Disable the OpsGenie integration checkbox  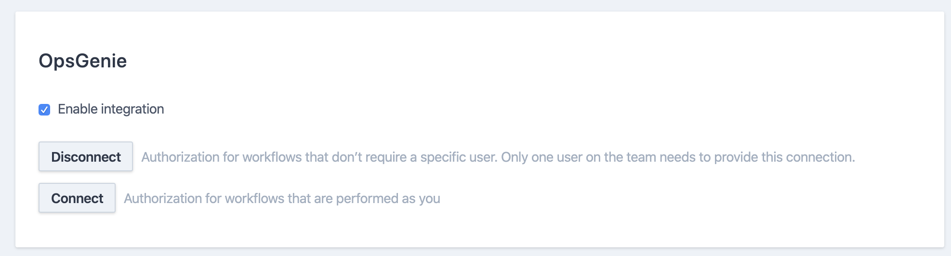(44, 110)
